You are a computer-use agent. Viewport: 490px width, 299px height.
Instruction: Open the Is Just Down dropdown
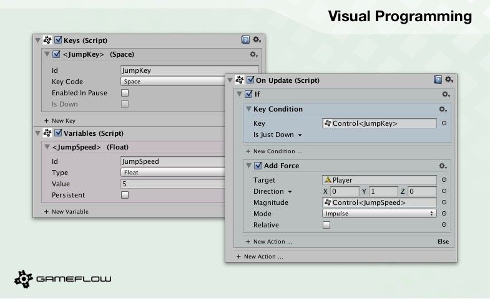click(278, 135)
